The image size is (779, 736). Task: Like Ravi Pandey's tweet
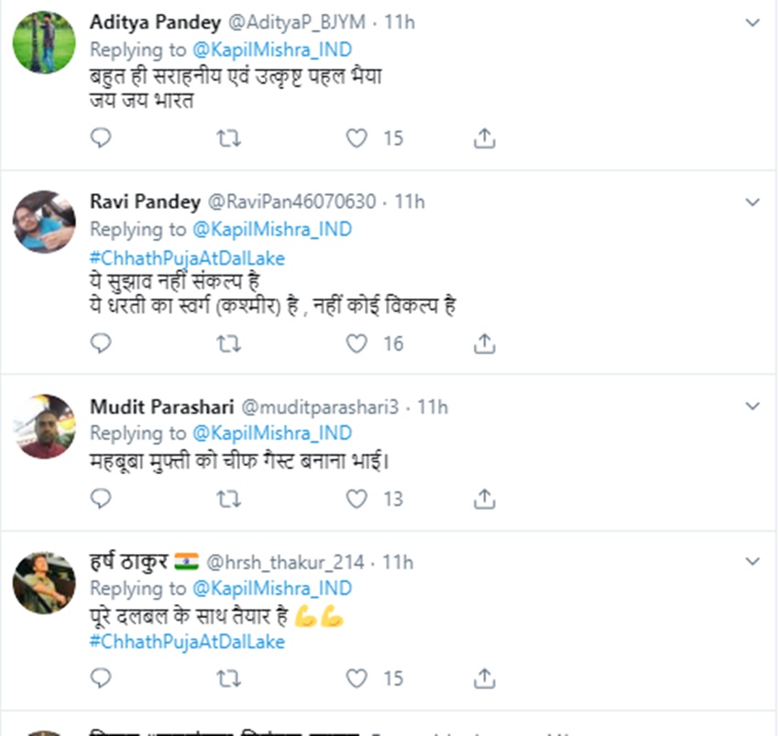(357, 343)
